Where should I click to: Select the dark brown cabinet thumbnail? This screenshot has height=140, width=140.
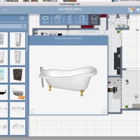17,75
